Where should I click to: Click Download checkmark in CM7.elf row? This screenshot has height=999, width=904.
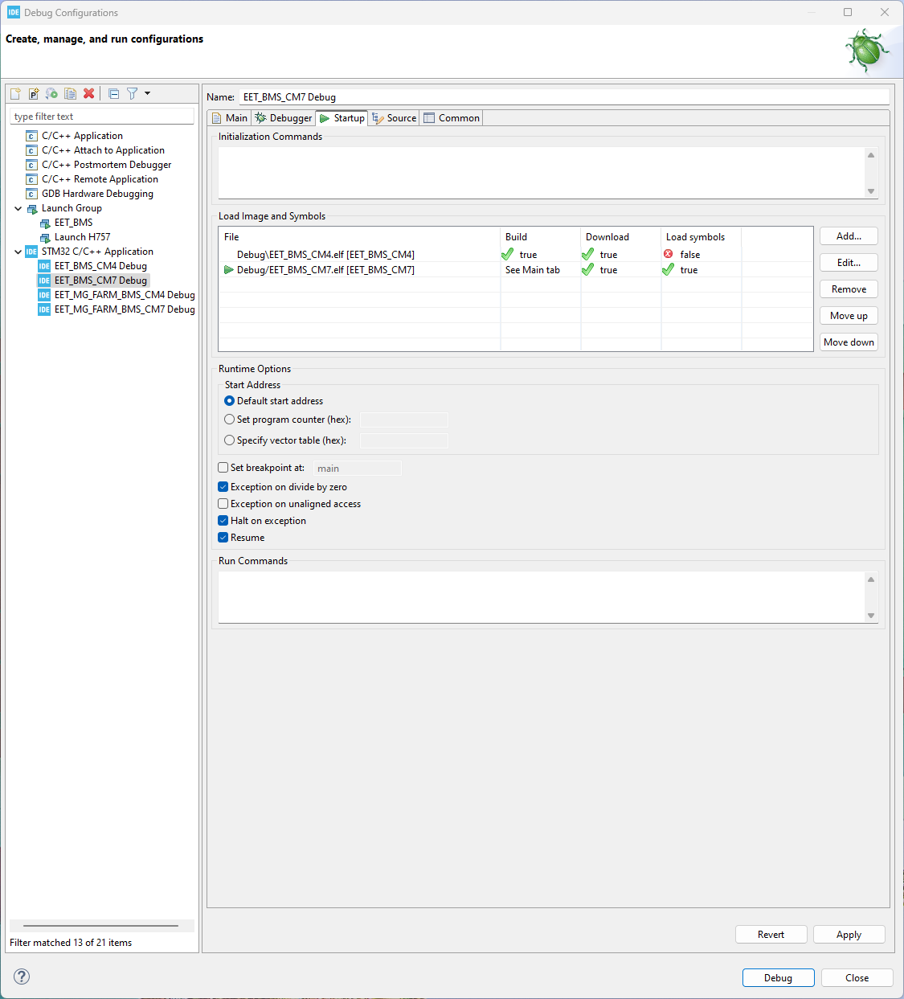588,269
